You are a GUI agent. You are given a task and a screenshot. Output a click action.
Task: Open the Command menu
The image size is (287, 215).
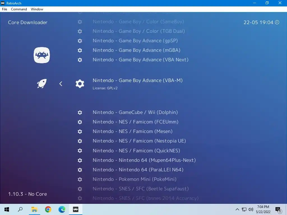(x=19, y=9)
